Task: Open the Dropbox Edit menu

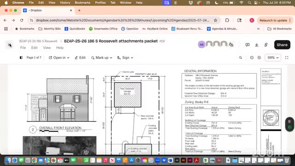Action: click(x=34, y=47)
